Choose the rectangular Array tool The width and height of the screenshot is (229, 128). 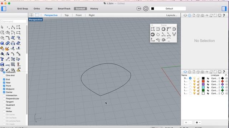pos(13,64)
